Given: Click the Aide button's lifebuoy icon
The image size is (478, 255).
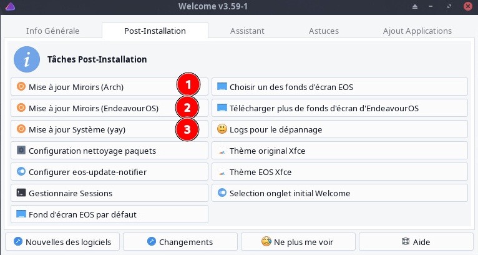Looking at the screenshot, I should [408, 242].
